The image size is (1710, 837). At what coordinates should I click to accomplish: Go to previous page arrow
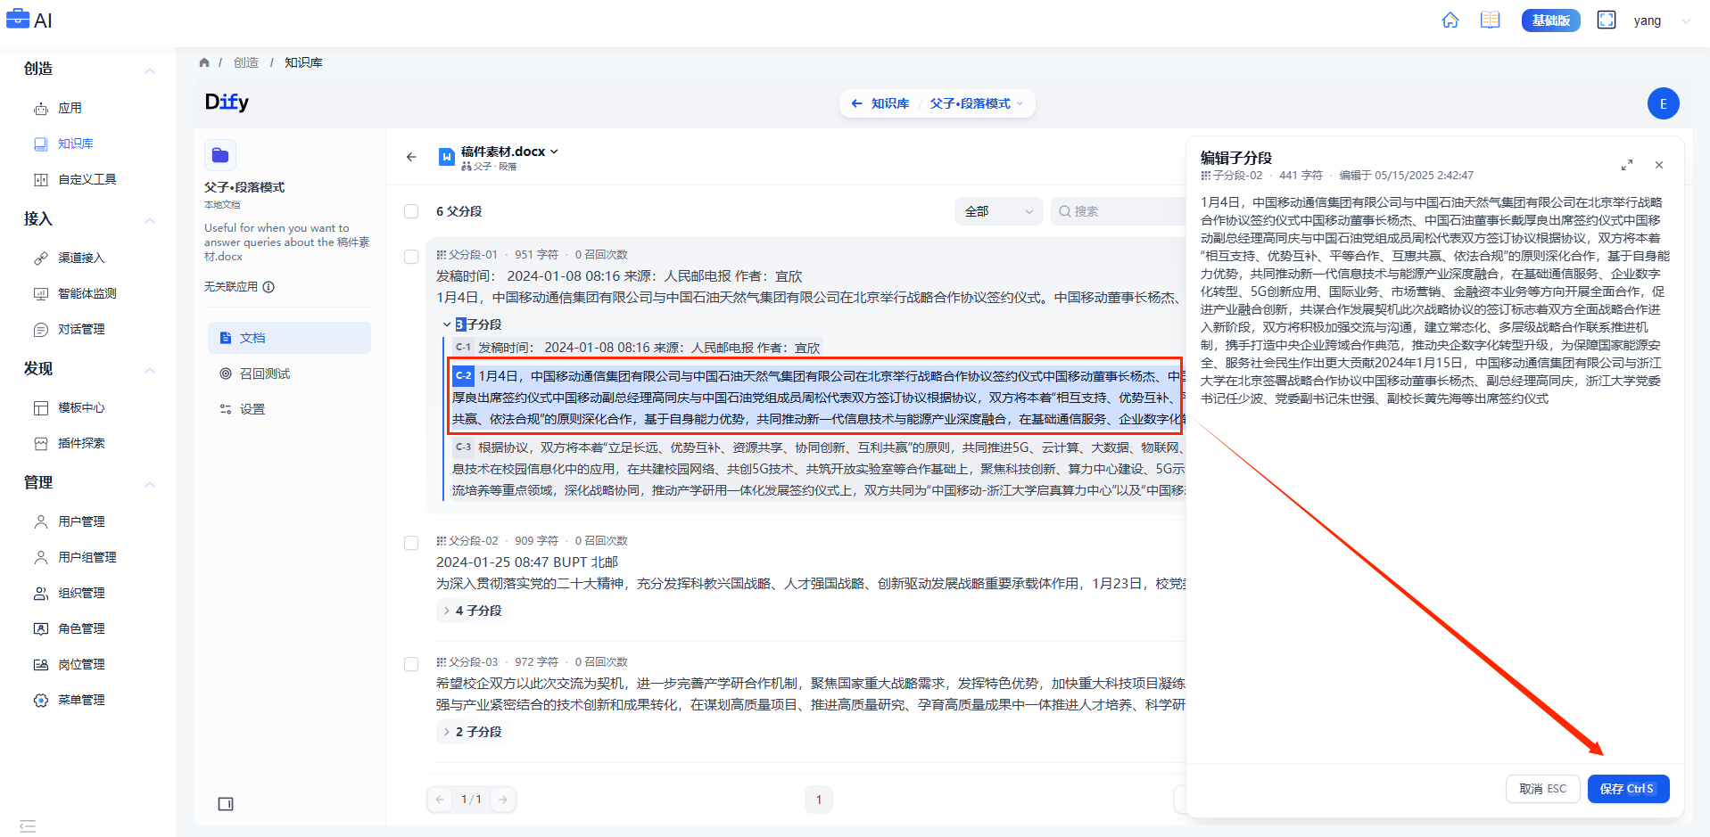click(x=440, y=800)
